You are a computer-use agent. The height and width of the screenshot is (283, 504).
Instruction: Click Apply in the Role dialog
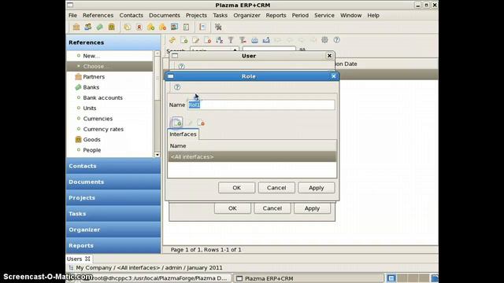[x=317, y=188]
